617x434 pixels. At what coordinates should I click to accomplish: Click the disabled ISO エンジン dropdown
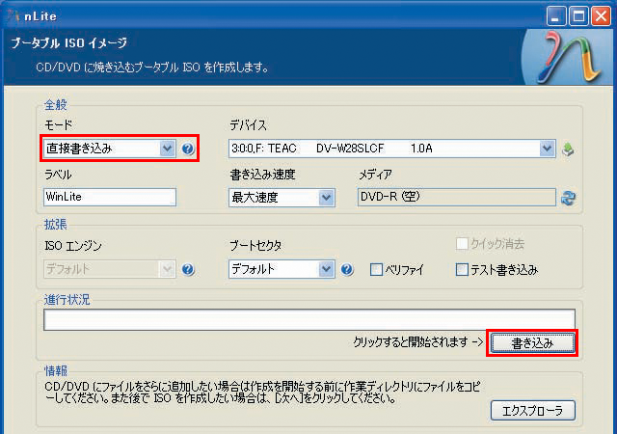pyautogui.click(x=110, y=269)
